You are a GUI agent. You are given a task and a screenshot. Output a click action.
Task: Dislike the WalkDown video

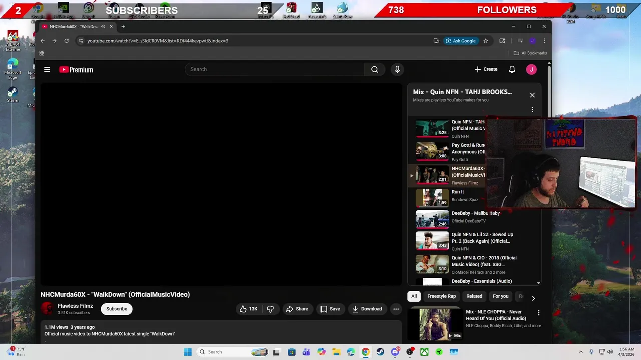270,309
